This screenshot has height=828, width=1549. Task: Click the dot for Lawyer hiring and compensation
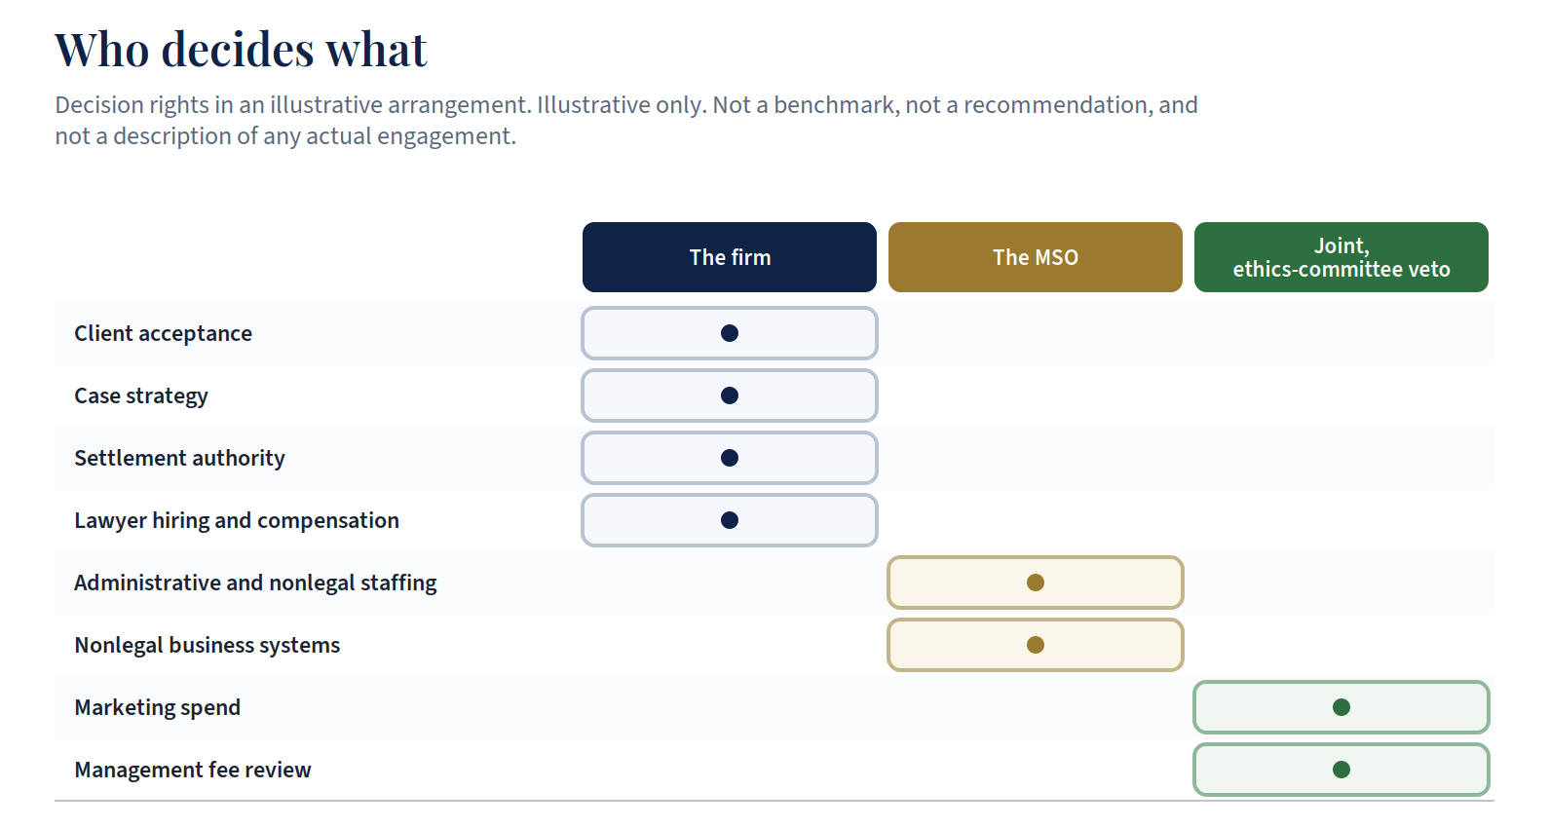point(730,520)
